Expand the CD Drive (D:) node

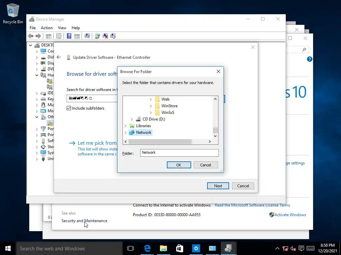click(132, 119)
